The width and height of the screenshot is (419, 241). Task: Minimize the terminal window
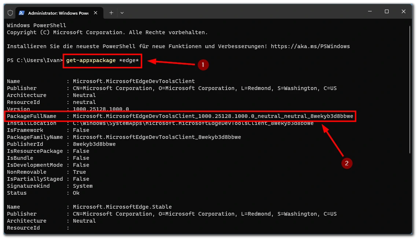(370, 11)
